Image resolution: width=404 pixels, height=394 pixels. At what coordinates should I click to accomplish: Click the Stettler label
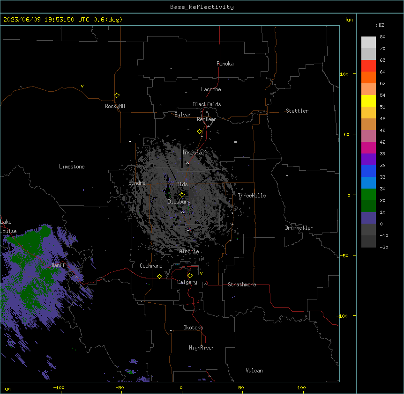tap(297, 111)
